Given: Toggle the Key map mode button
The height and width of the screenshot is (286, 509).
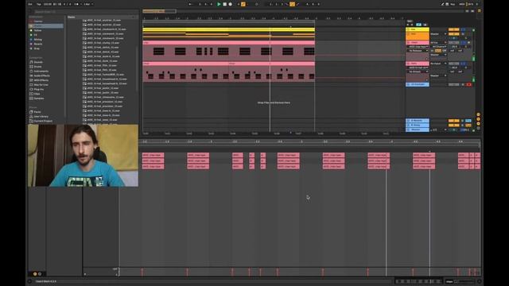Looking at the screenshot, I should click(x=453, y=4).
